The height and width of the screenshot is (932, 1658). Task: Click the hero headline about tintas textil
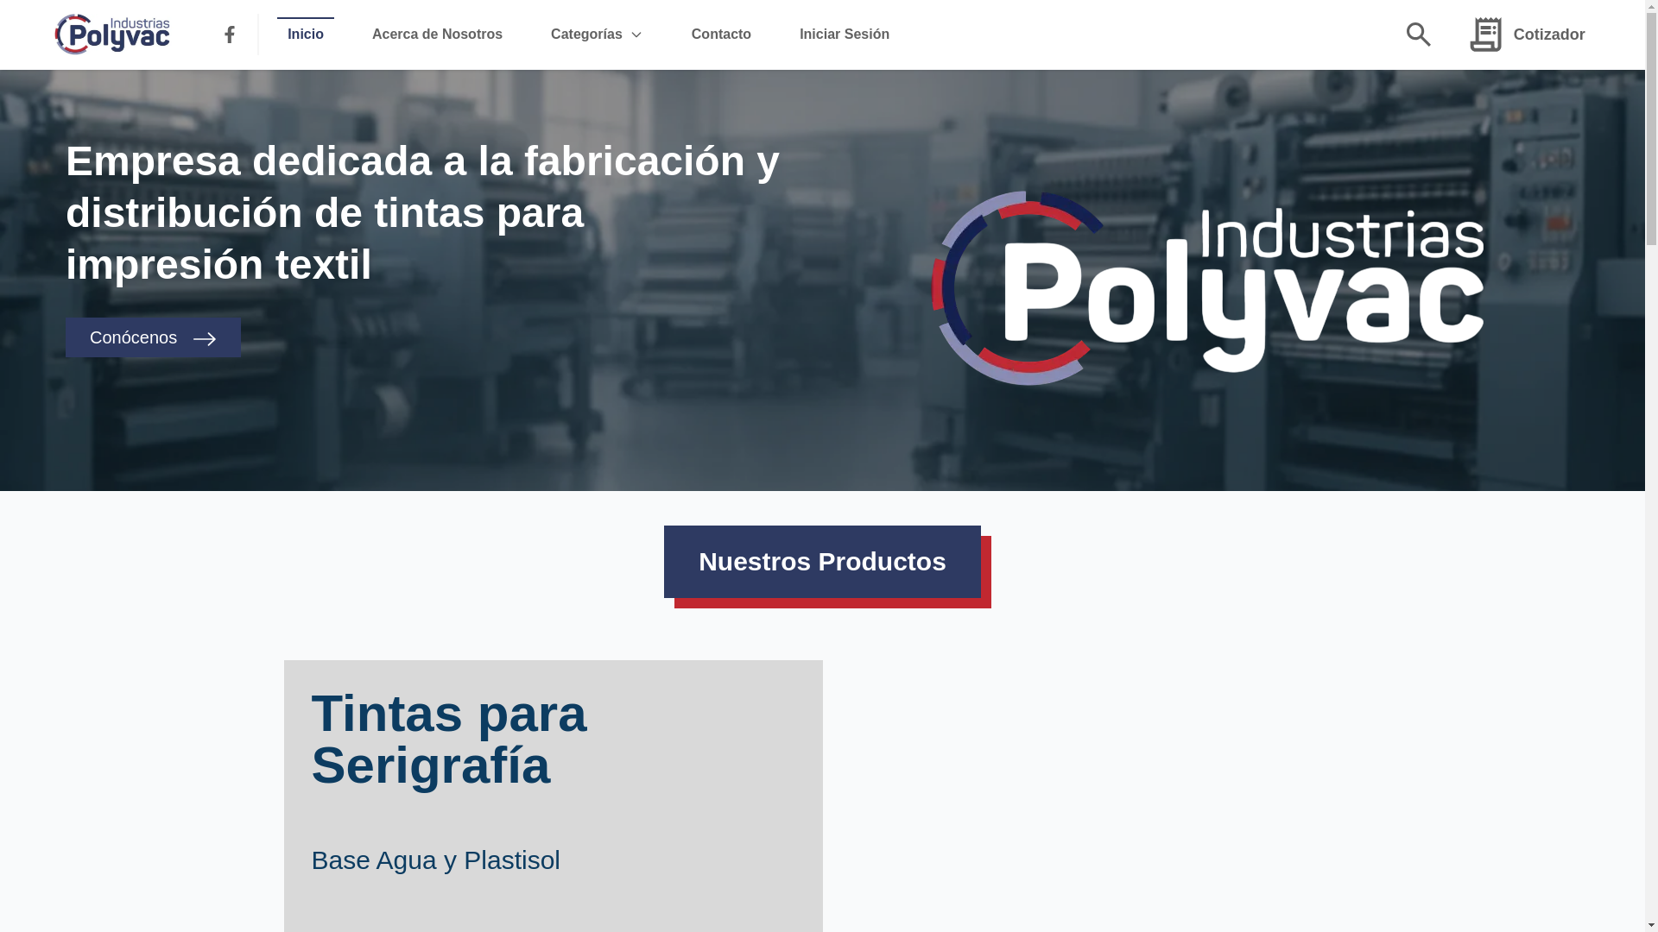coord(423,213)
